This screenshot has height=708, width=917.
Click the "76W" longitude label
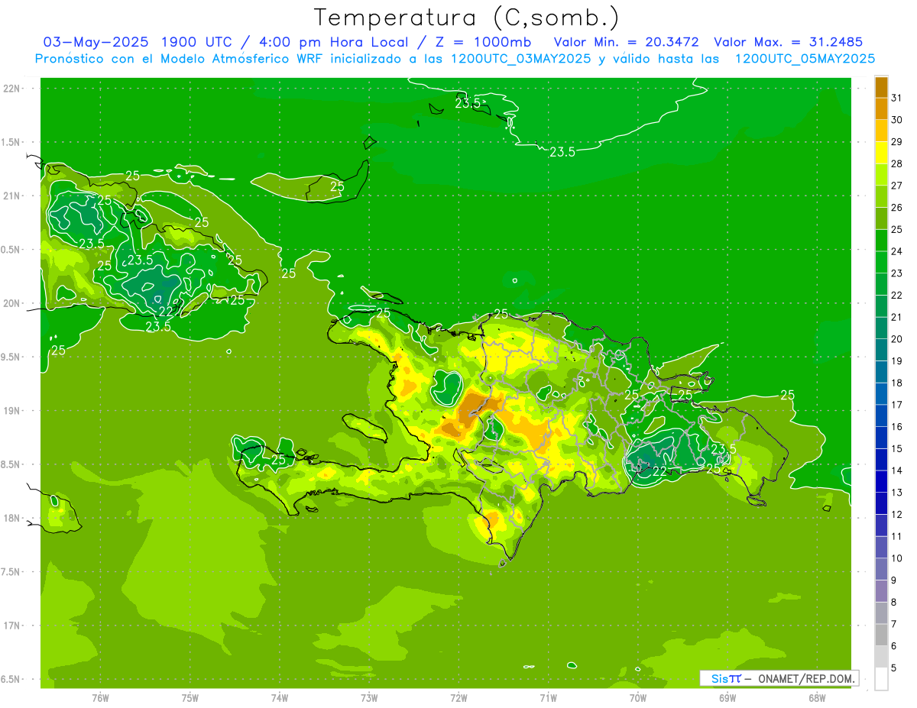pos(100,698)
